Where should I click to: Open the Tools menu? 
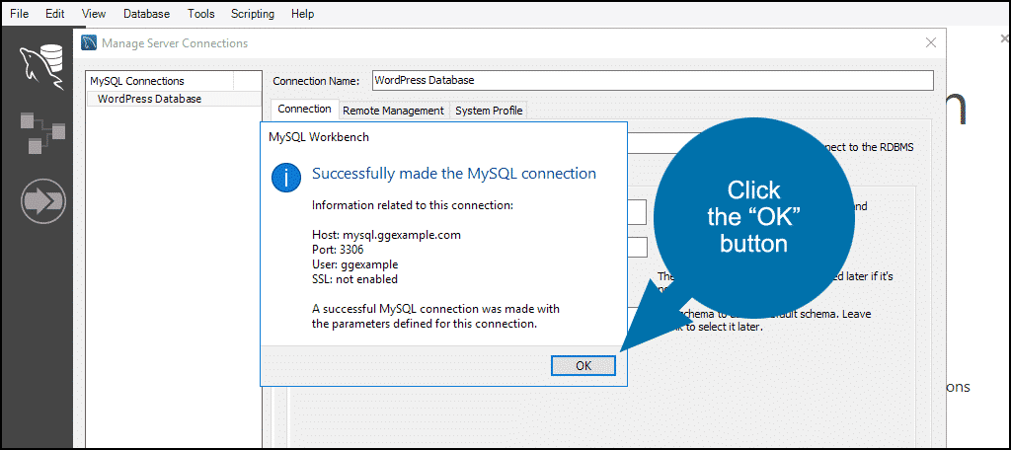tap(201, 14)
